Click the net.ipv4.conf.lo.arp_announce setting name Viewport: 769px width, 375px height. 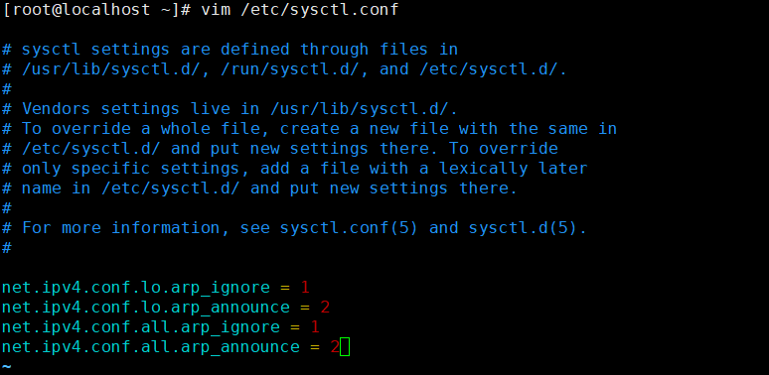tap(146, 308)
